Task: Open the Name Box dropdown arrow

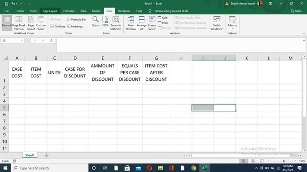Action: [22, 40]
